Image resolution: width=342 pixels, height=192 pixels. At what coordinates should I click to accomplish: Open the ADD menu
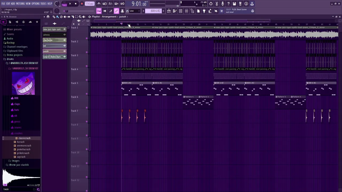coord(13,3)
